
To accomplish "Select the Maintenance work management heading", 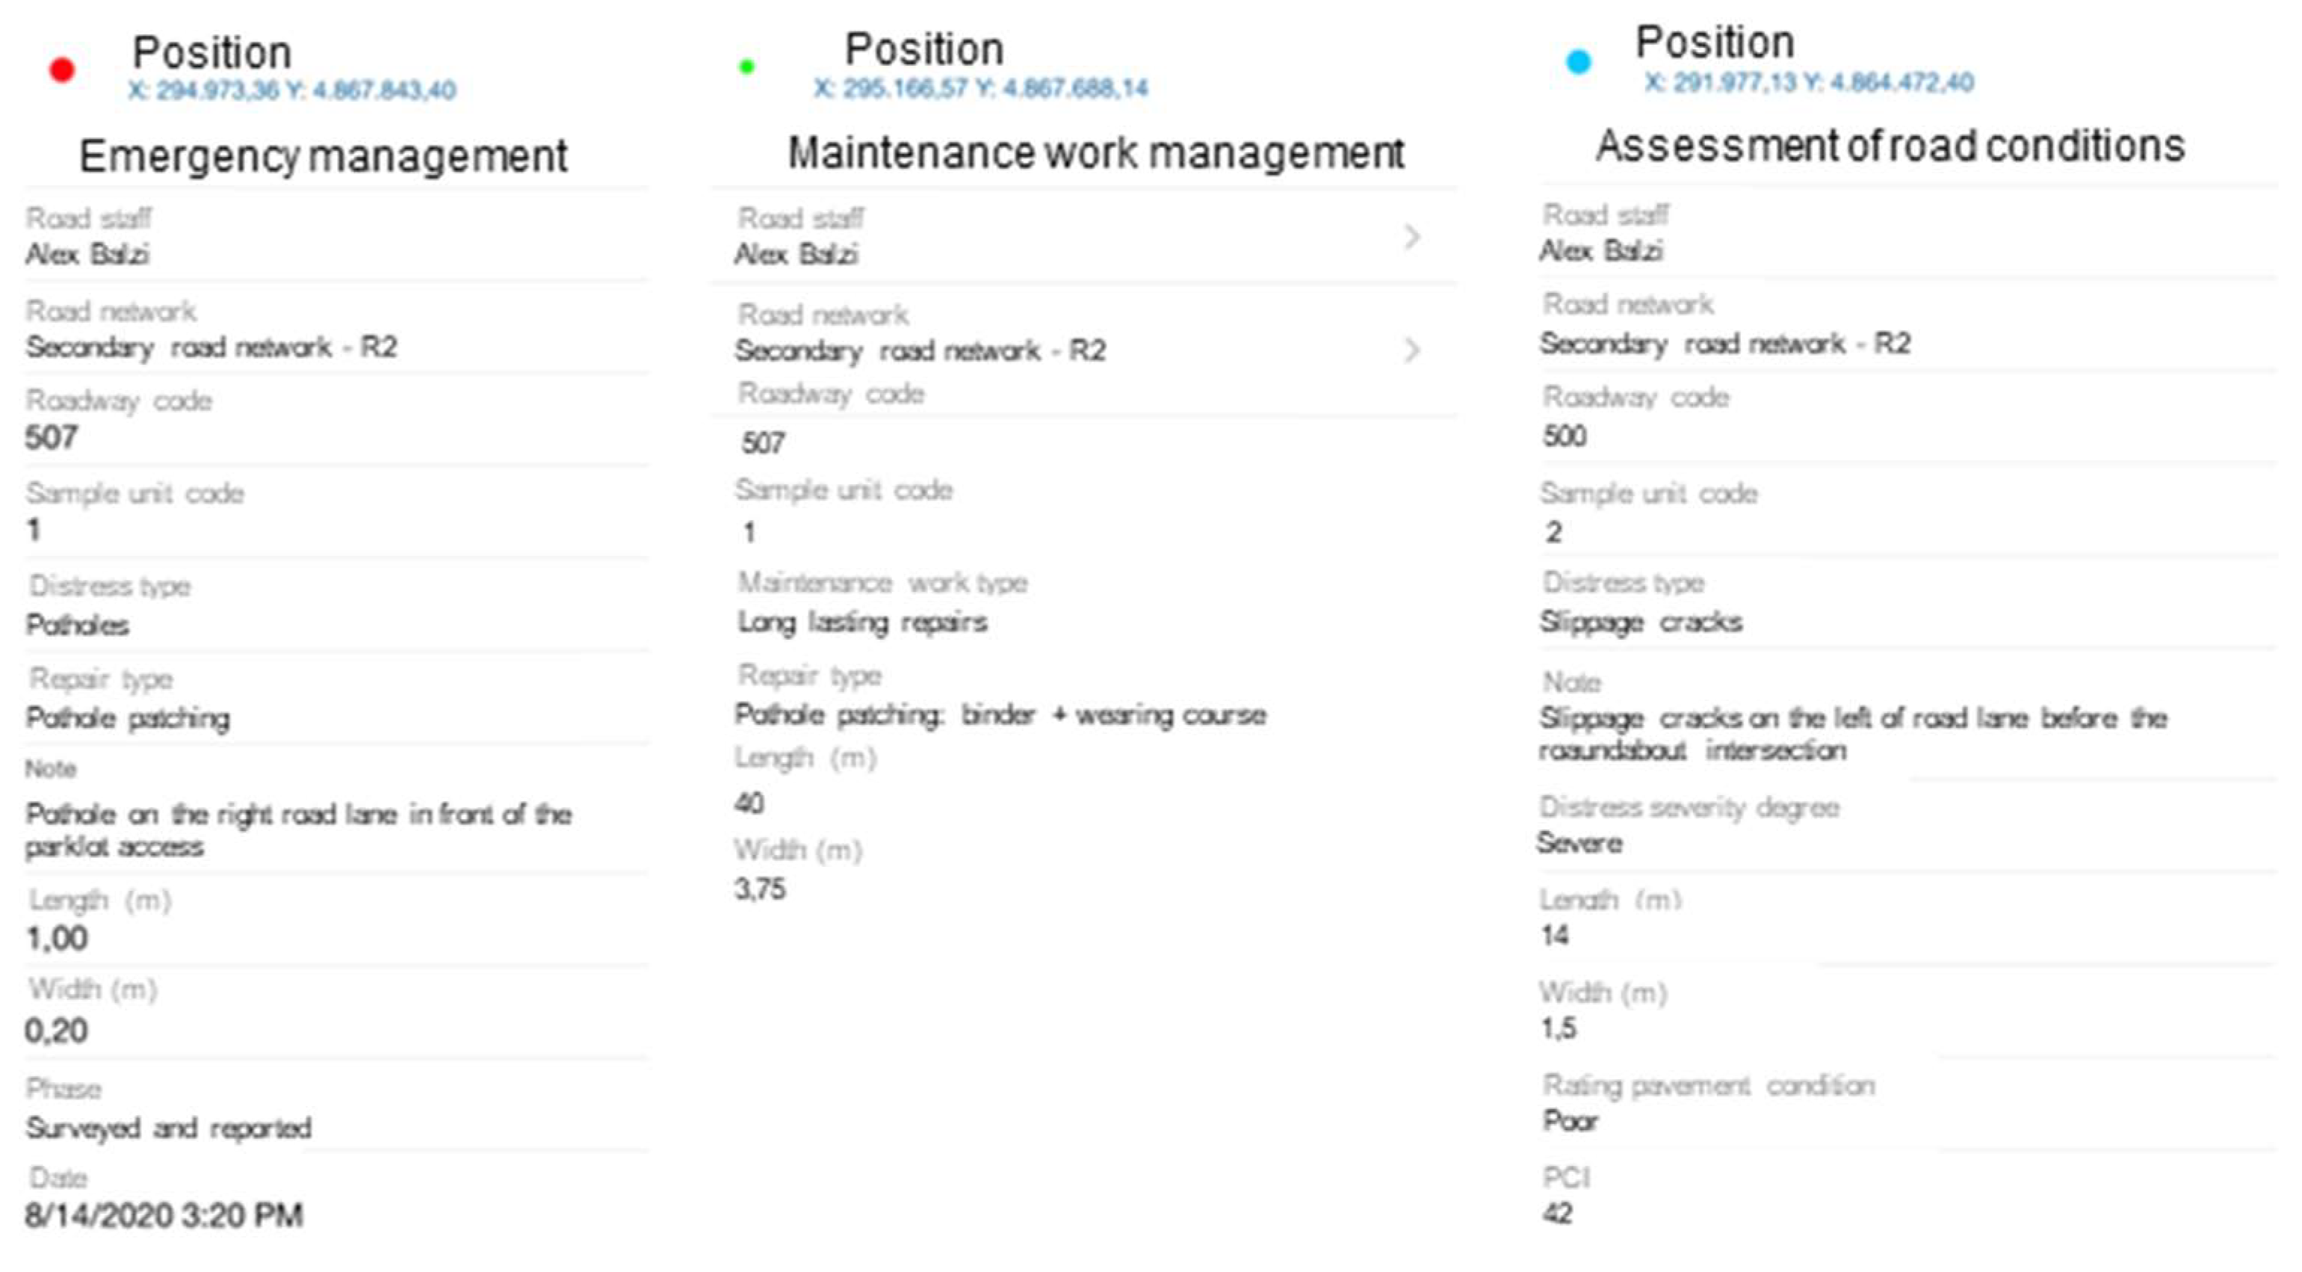I will click(x=1095, y=152).
